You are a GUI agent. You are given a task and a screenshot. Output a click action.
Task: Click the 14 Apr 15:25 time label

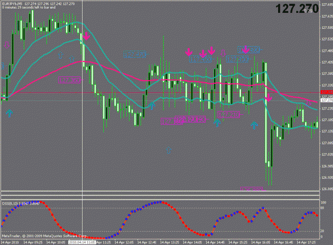(x=238, y=242)
